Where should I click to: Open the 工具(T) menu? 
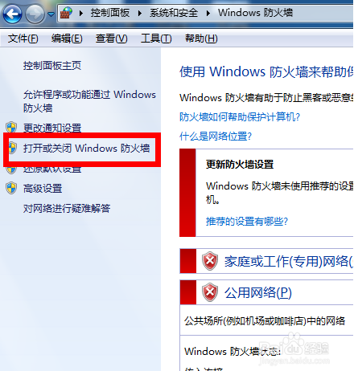coord(156,39)
